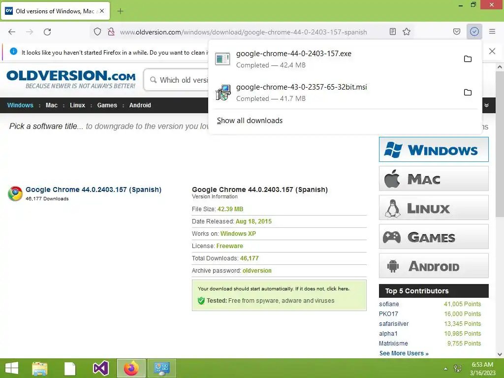Open Google Chrome 44.0.2403.157 (Spanish) link

pyautogui.click(x=94, y=189)
